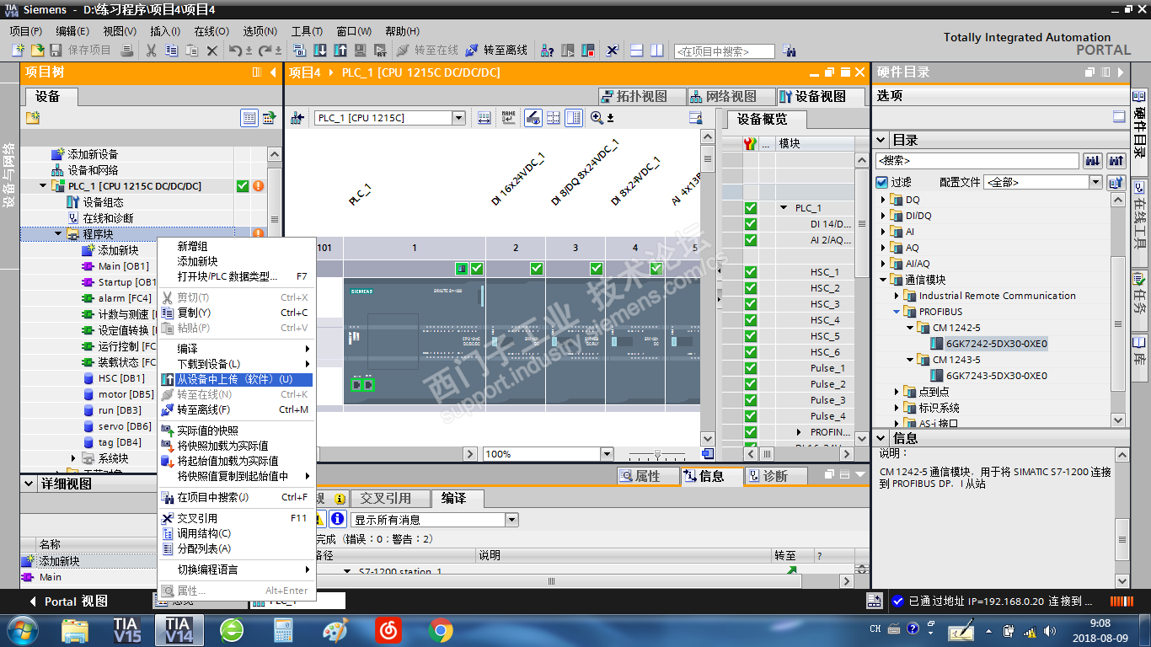Click the new folder icon in project tree
Viewport: 1151px width, 647px height.
point(33,118)
